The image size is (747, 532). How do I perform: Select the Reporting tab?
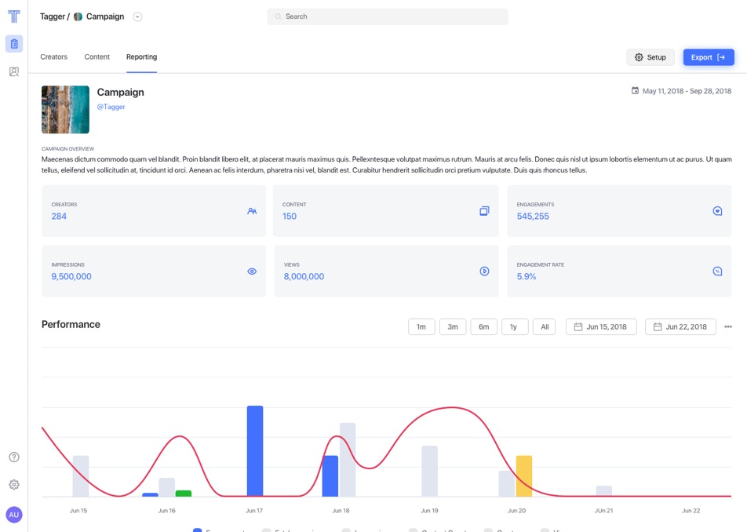tap(141, 56)
